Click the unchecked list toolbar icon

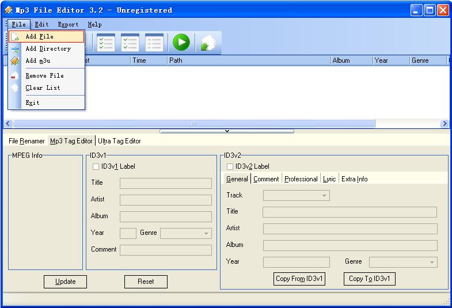tap(154, 43)
